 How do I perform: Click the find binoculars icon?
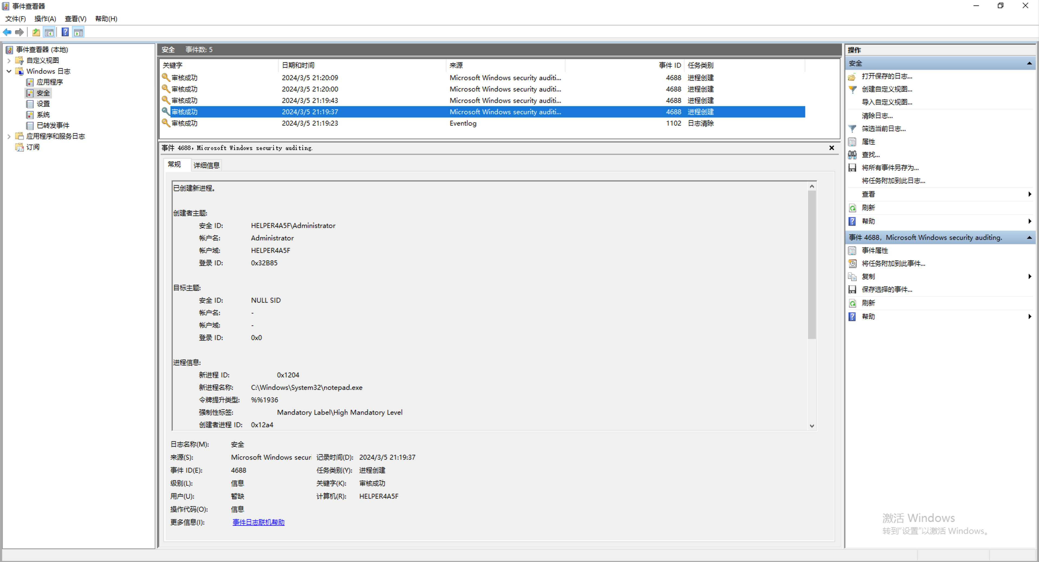click(x=852, y=155)
